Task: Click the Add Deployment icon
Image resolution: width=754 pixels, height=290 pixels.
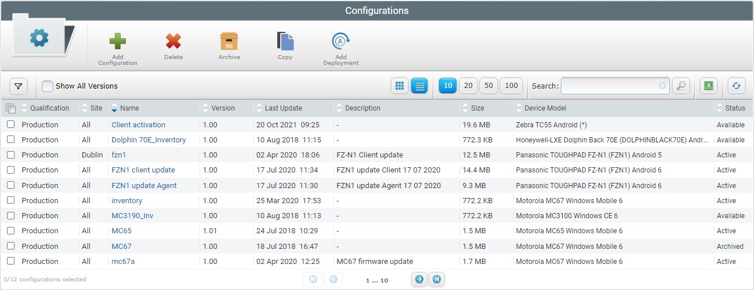Action: click(x=341, y=41)
